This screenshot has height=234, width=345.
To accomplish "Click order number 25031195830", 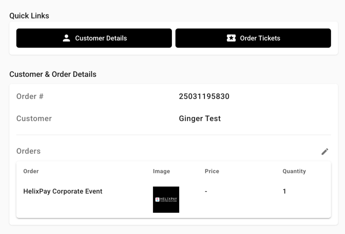I will pyautogui.click(x=204, y=96).
